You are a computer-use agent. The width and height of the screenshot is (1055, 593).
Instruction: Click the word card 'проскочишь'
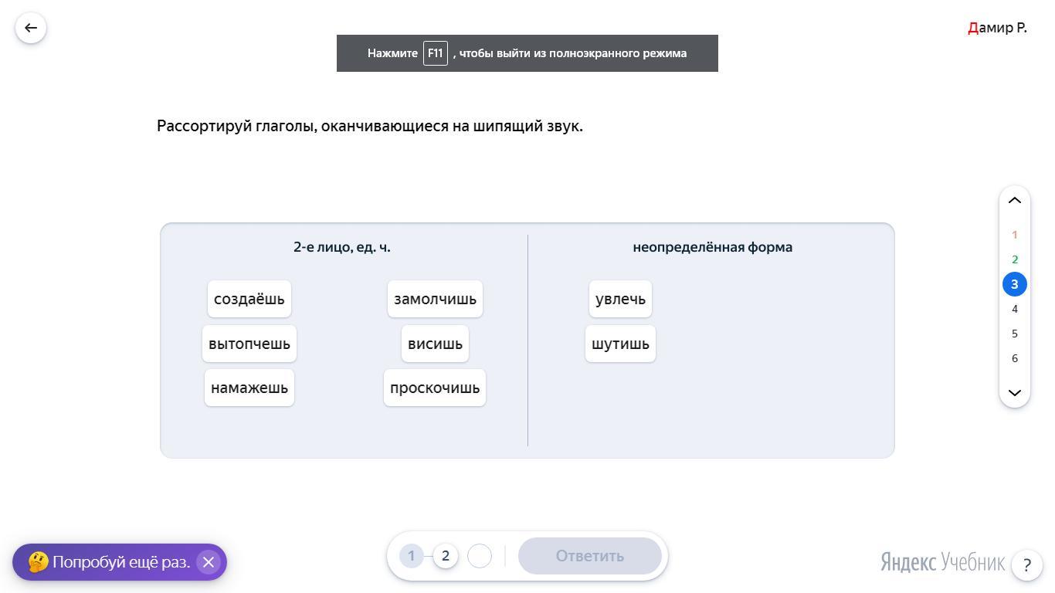click(435, 388)
